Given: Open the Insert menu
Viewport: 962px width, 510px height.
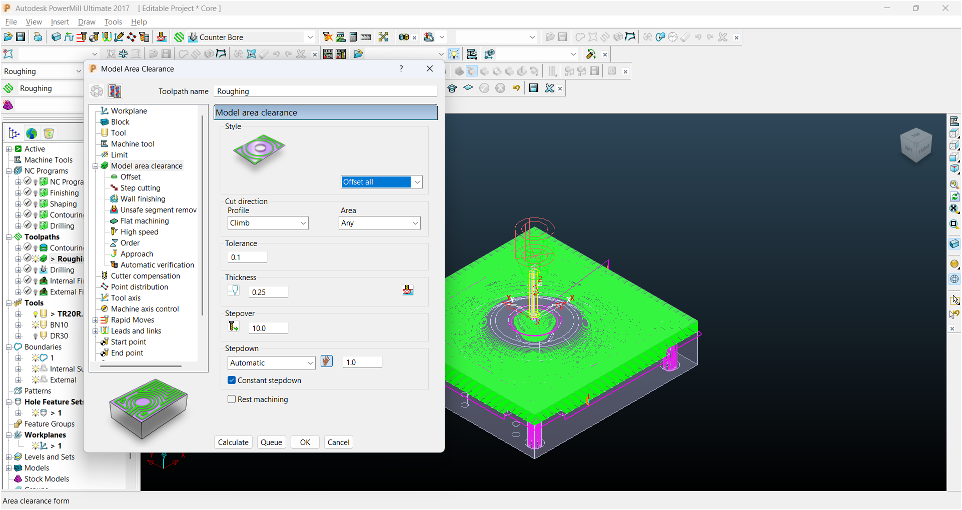Looking at the screenshot, I should pyautogui.click(x=60, y=22).
